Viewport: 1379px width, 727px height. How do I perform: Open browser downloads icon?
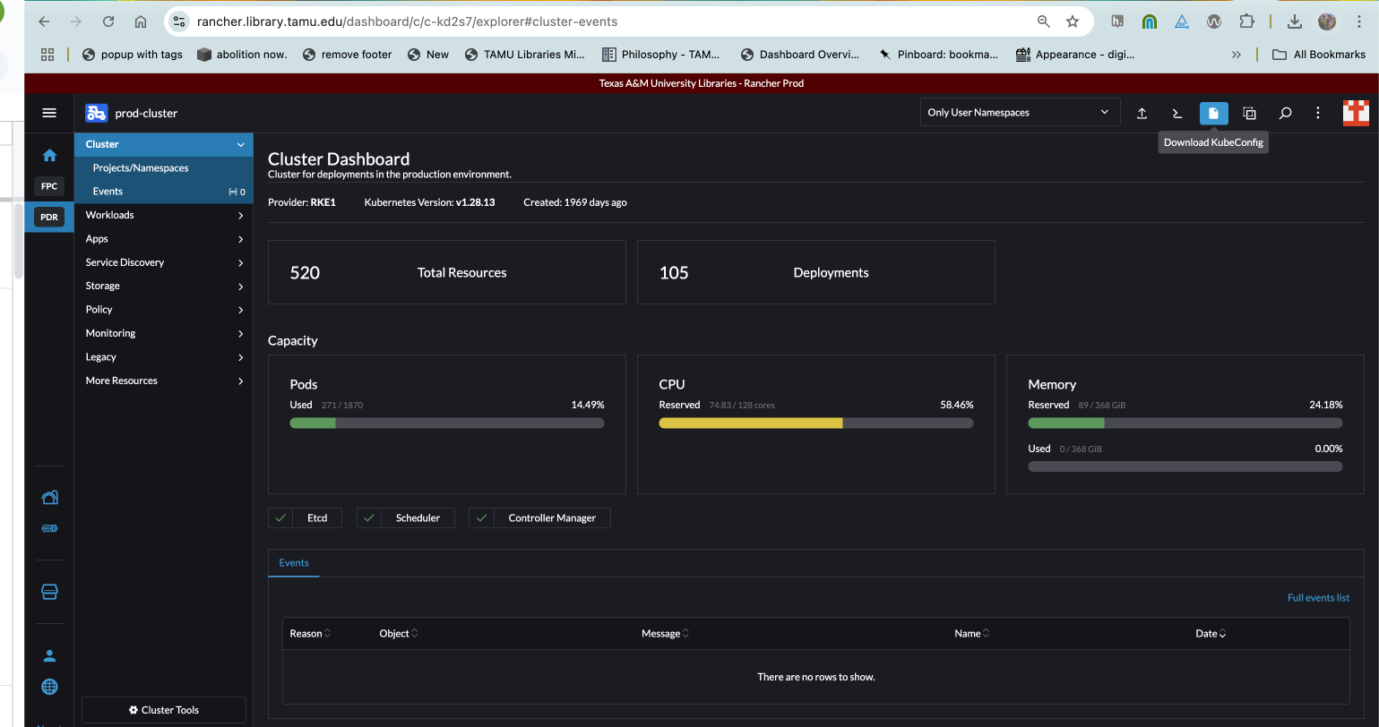pyautogui.click(x=1295, y=21)
